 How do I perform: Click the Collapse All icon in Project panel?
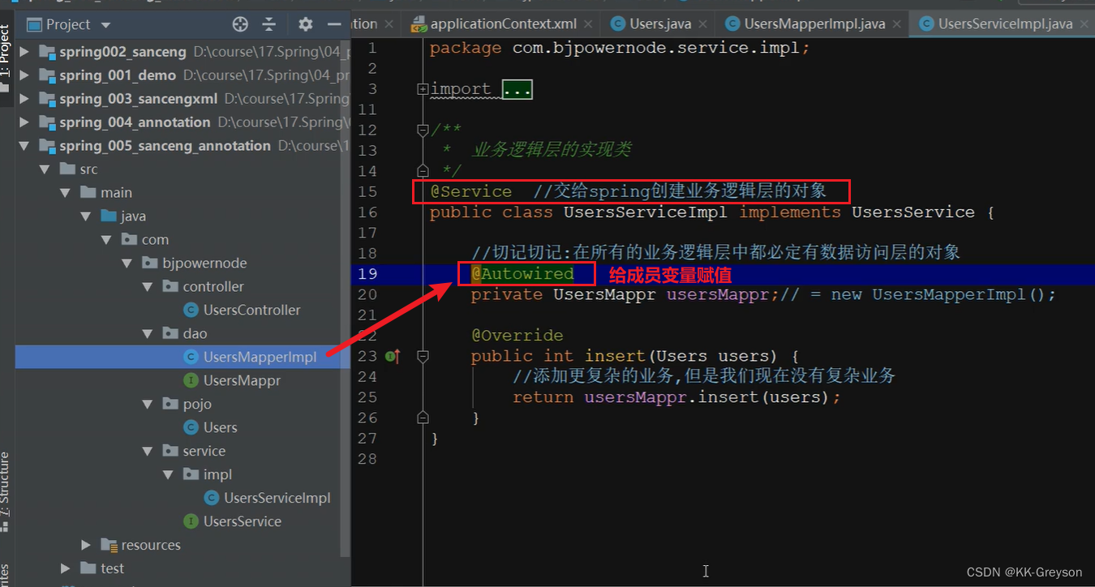pos(269,24)
